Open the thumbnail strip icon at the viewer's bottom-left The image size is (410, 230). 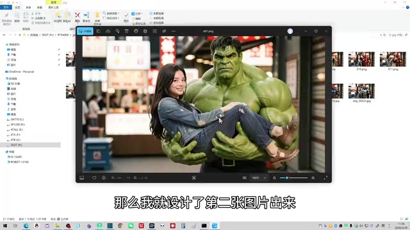pos(82,178)
